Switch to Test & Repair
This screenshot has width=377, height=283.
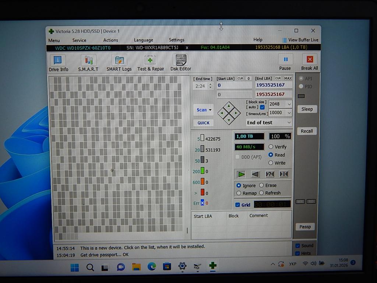tap(151, 63)
